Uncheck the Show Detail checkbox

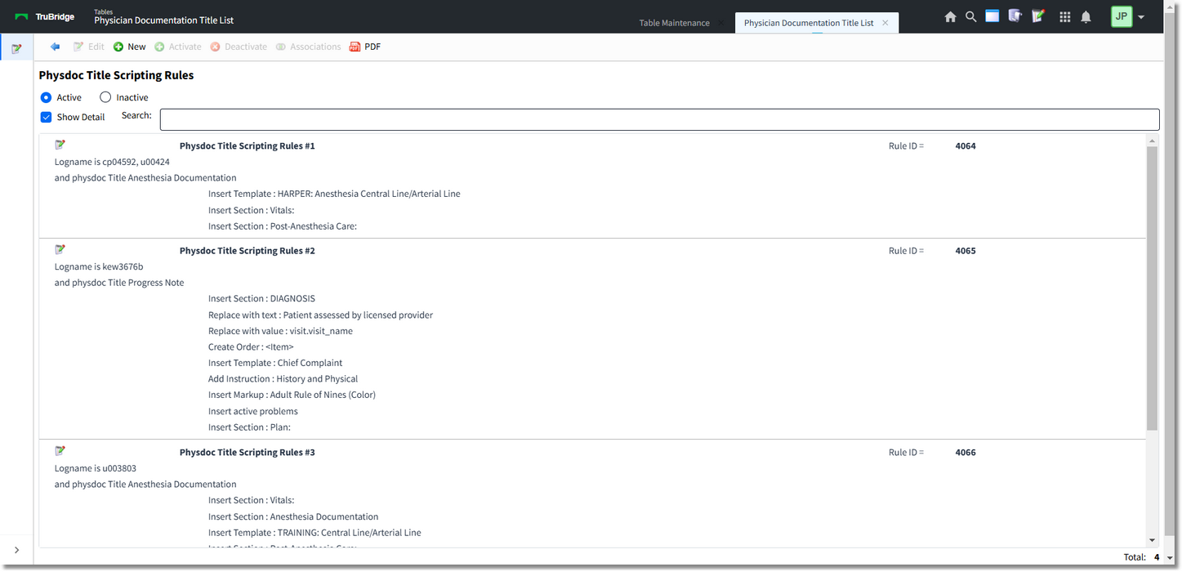coord(46,117)
